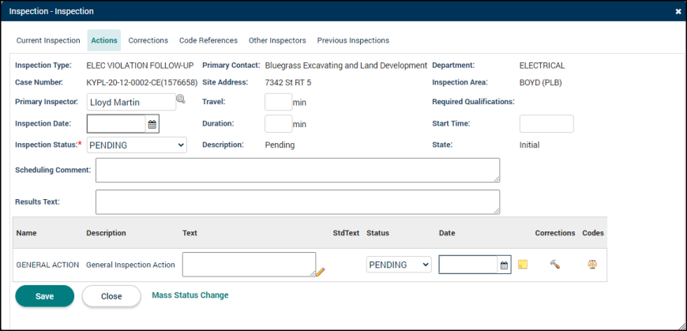Open Corrections hammer icon for General Action
The width and height of the screenshot is (687, 331).
pyautogui.click(x=554, y=264)
